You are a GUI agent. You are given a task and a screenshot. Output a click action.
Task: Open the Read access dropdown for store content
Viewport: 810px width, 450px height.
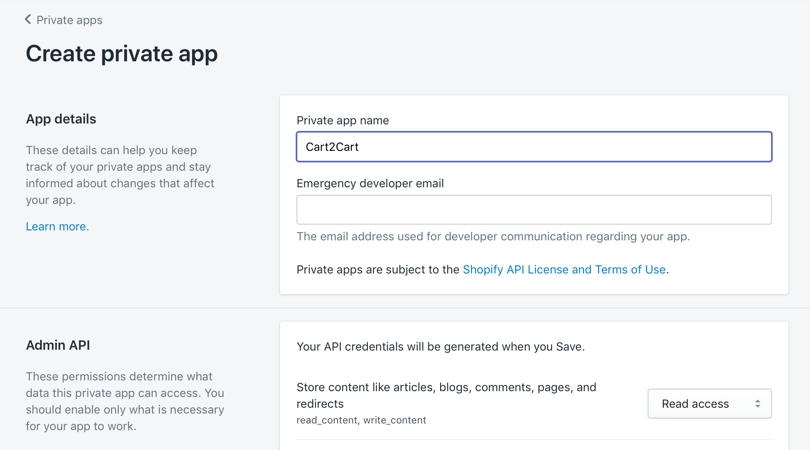point(709,404)
